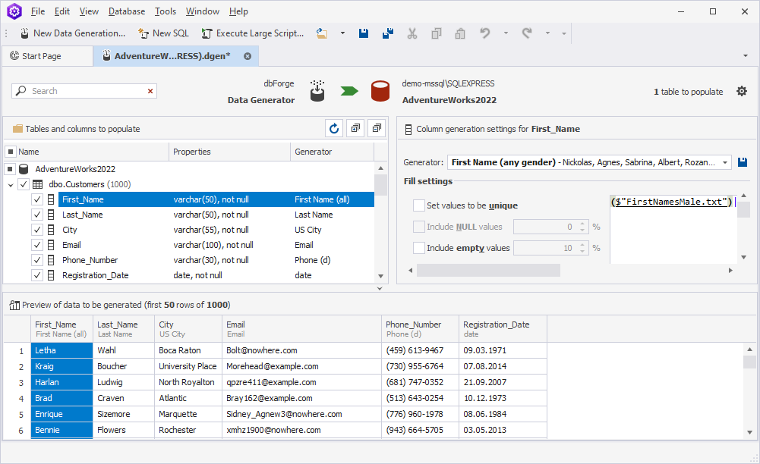This screenshot has height=464, width=760.
Task: Uncheck the City column checkbox
Action: (37, 230)
